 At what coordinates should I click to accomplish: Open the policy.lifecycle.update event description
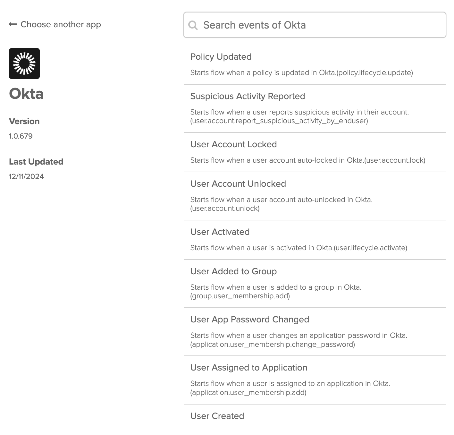(302, 73)
